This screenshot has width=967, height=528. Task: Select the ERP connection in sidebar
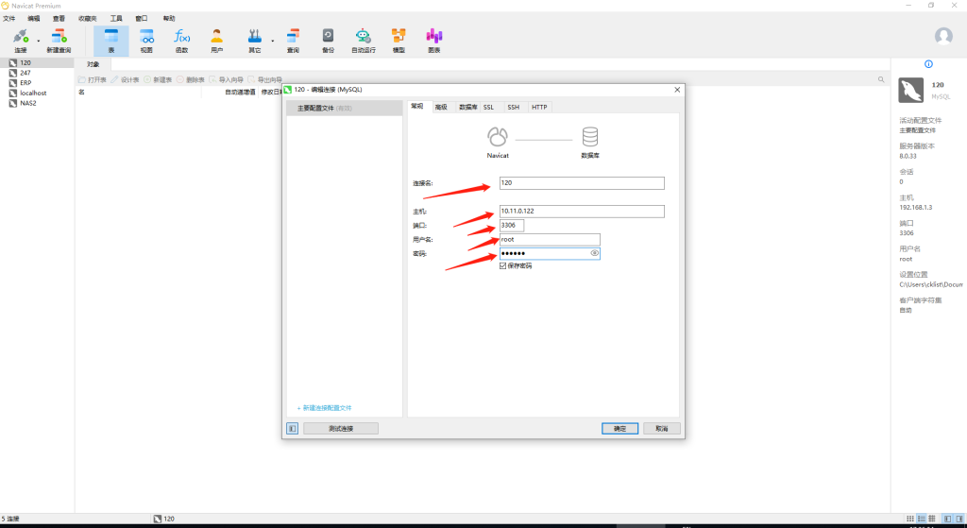point(37,83)
